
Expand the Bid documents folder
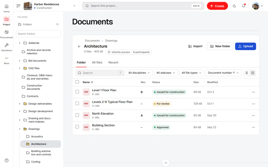coord(20,61)
